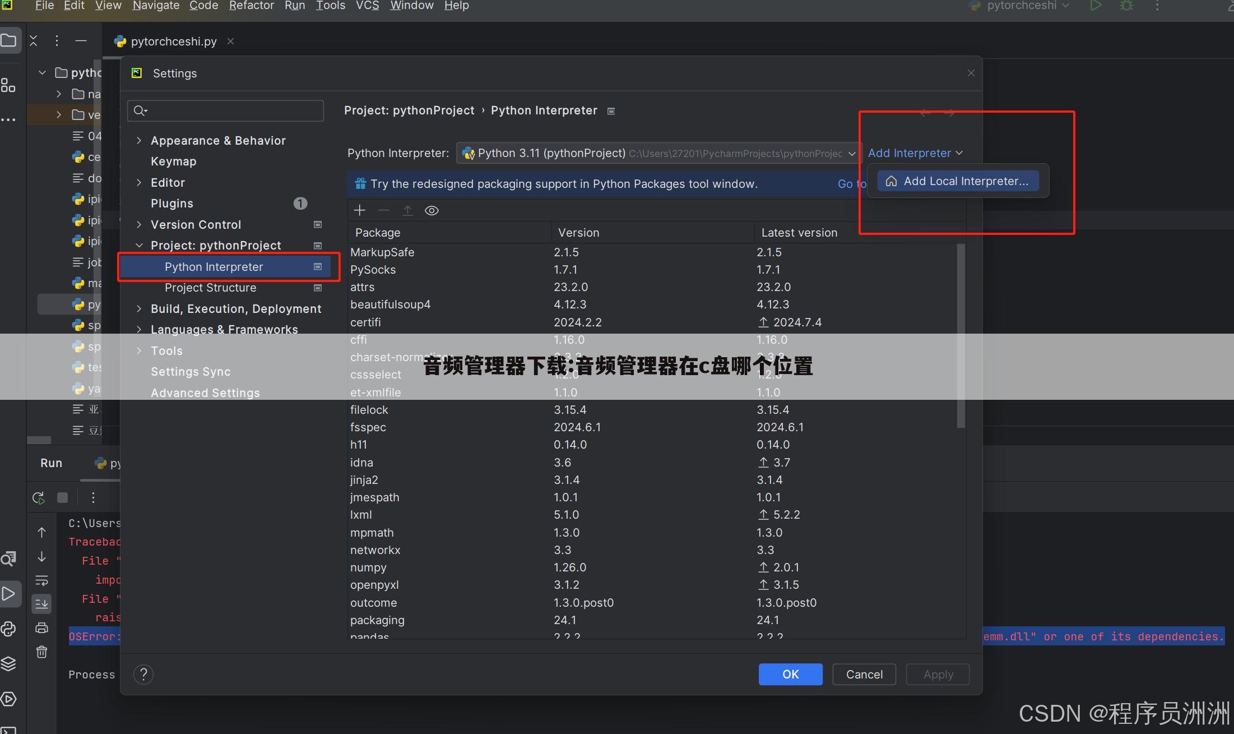Expand Languages & Frameworks section
This screenshot has height=734, width=1234.
click(x=139, y=330)
